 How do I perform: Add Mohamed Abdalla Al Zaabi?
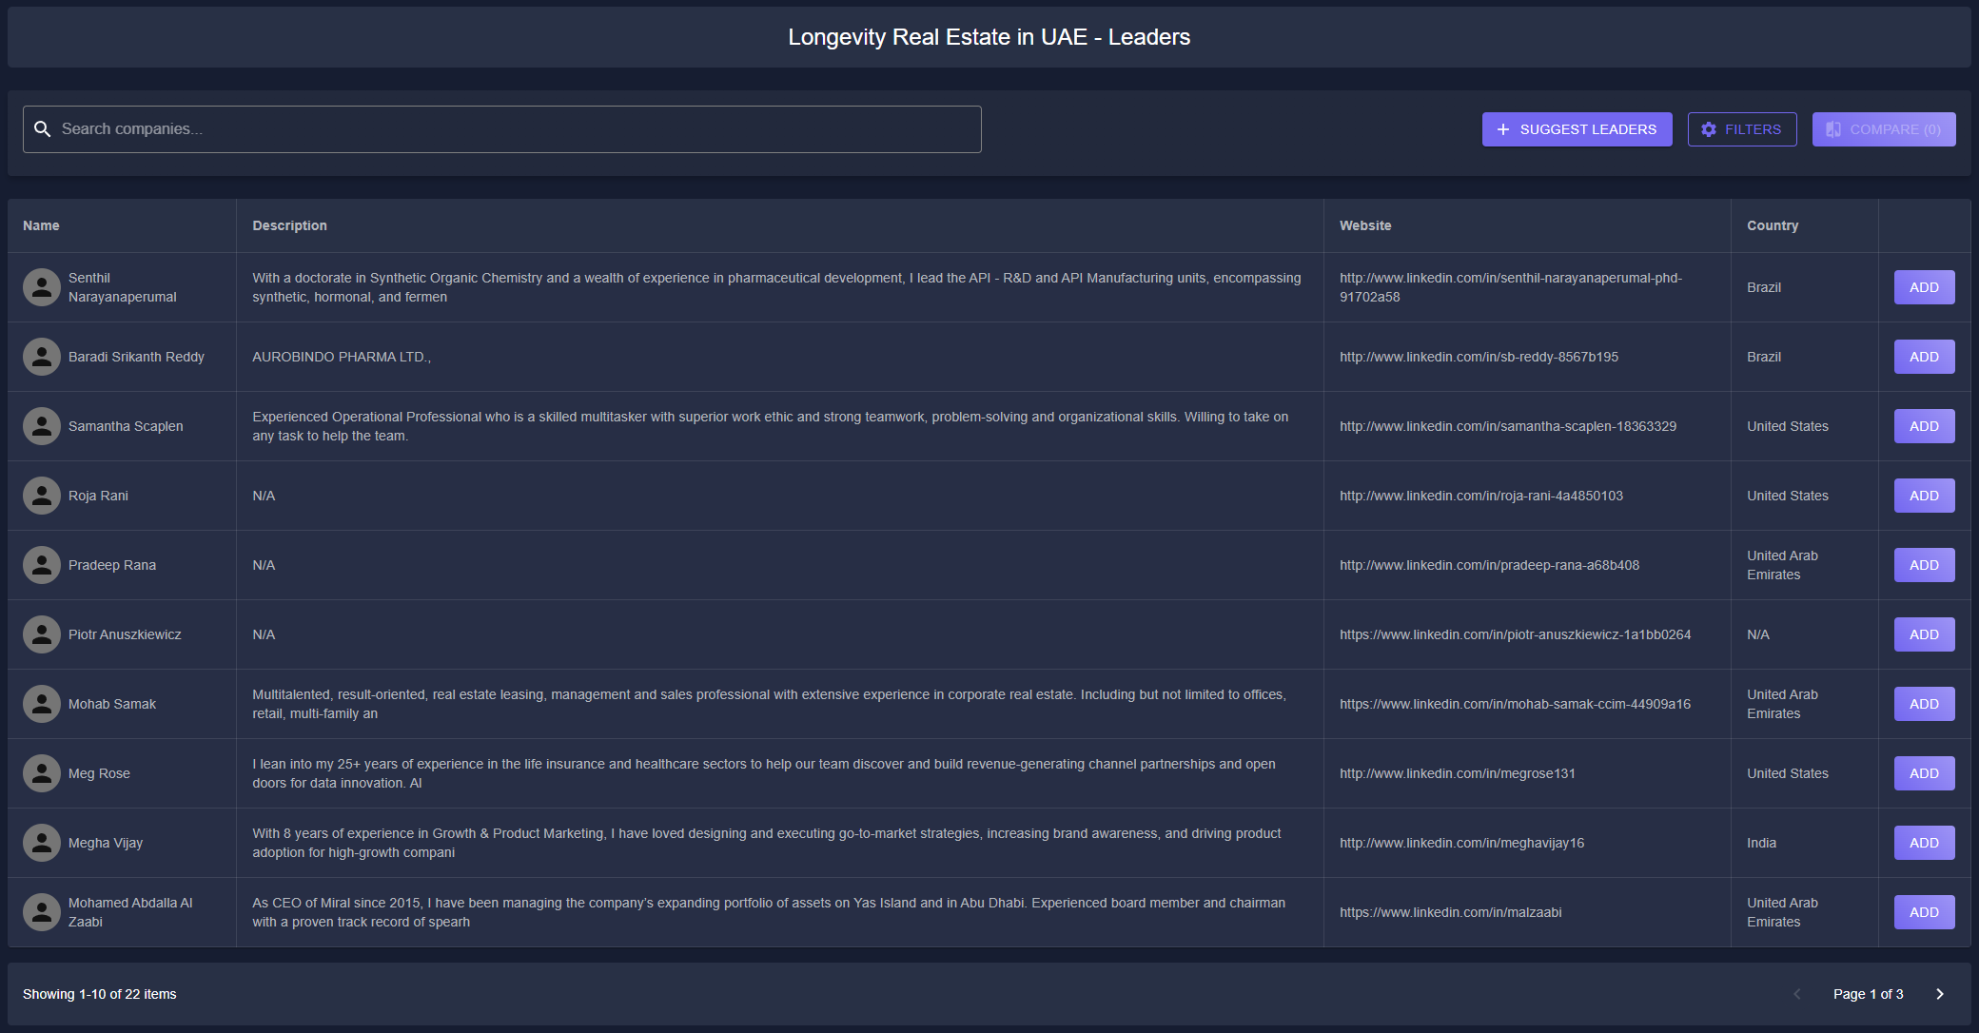(x=1923, y=912)
